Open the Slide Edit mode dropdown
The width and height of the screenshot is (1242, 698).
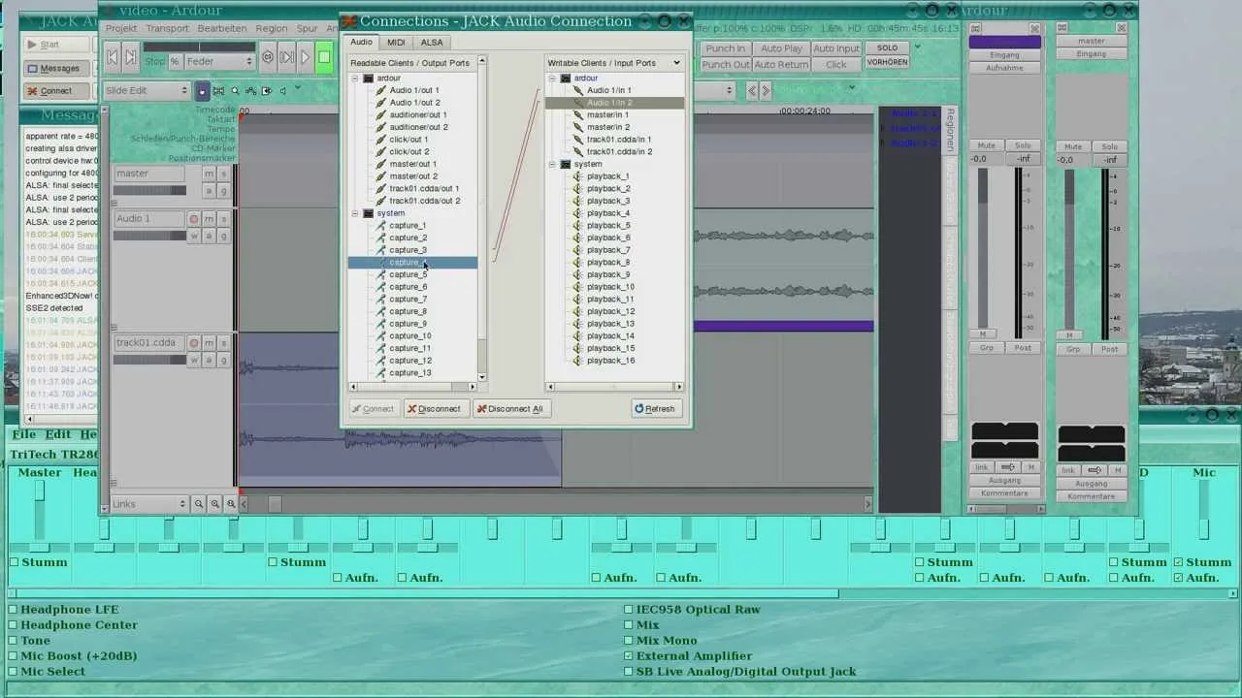pos(147,90)
